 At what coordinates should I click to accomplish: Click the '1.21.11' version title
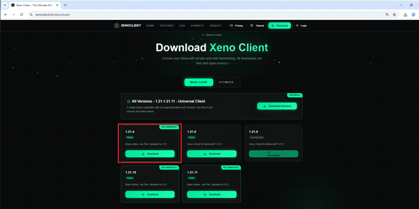192,172
